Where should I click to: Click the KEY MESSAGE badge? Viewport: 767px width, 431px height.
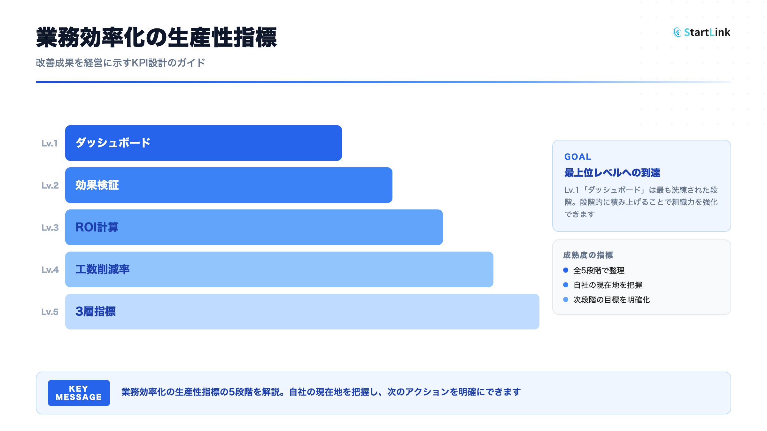79,393
